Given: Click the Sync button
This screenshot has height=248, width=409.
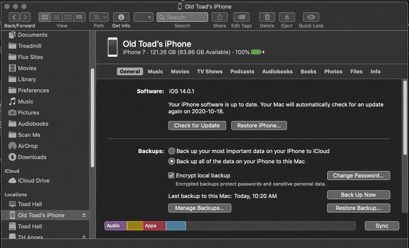Looking at the screenshot, I should [382, 226].
